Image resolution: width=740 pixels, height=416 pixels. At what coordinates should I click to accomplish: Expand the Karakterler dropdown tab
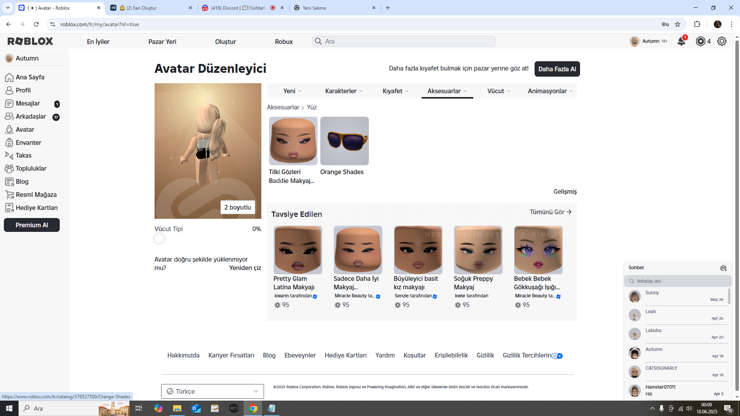point(344,91)
